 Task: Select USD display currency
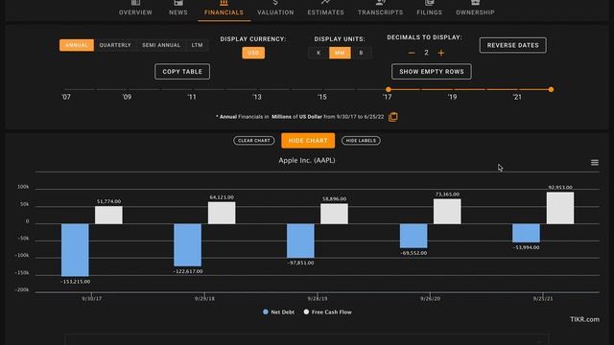[x=253, y=53]
